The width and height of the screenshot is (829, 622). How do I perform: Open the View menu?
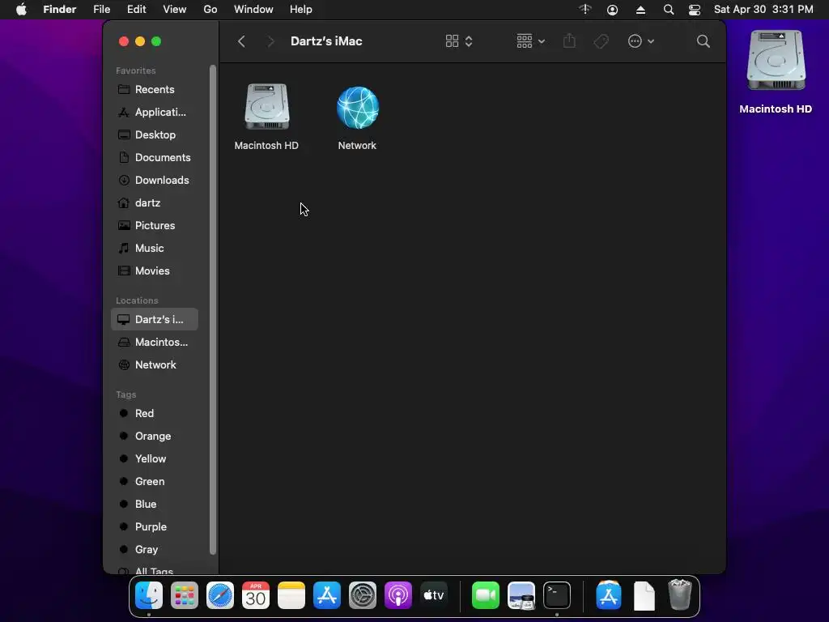(175, 10)
